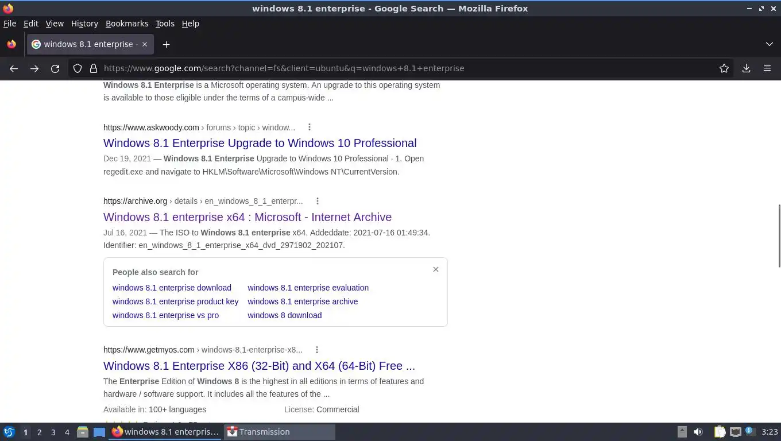The width and height of the screenshot is (781, 441).
Task: Open the taskbar start menu icon
Action: point(9,432)
